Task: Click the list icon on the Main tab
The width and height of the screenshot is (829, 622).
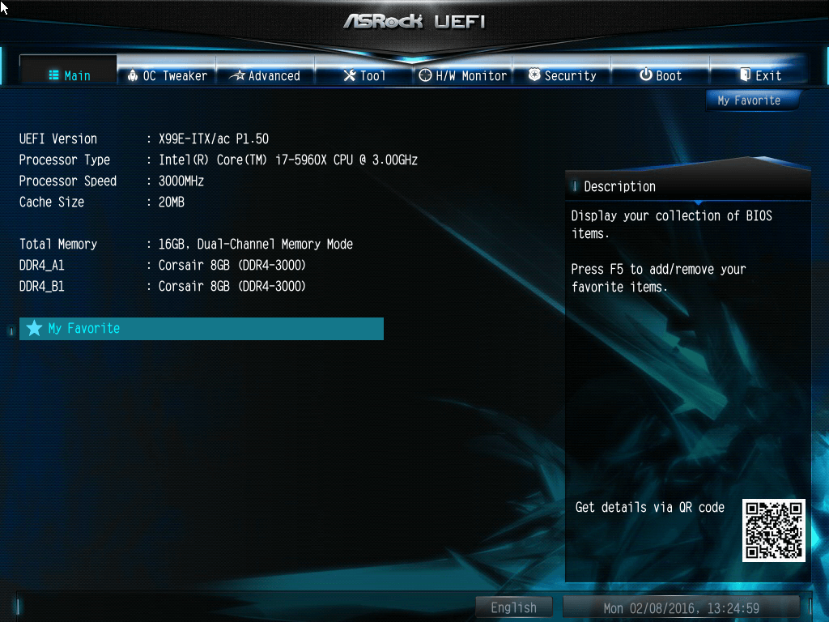Action: [54, 75]
